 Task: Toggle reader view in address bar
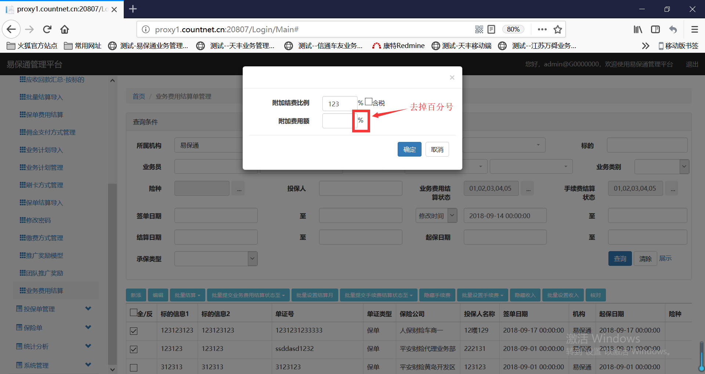point(491,29)
